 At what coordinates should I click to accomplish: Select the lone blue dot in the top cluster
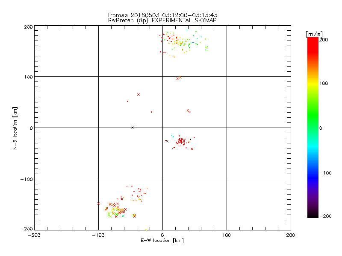193,42
